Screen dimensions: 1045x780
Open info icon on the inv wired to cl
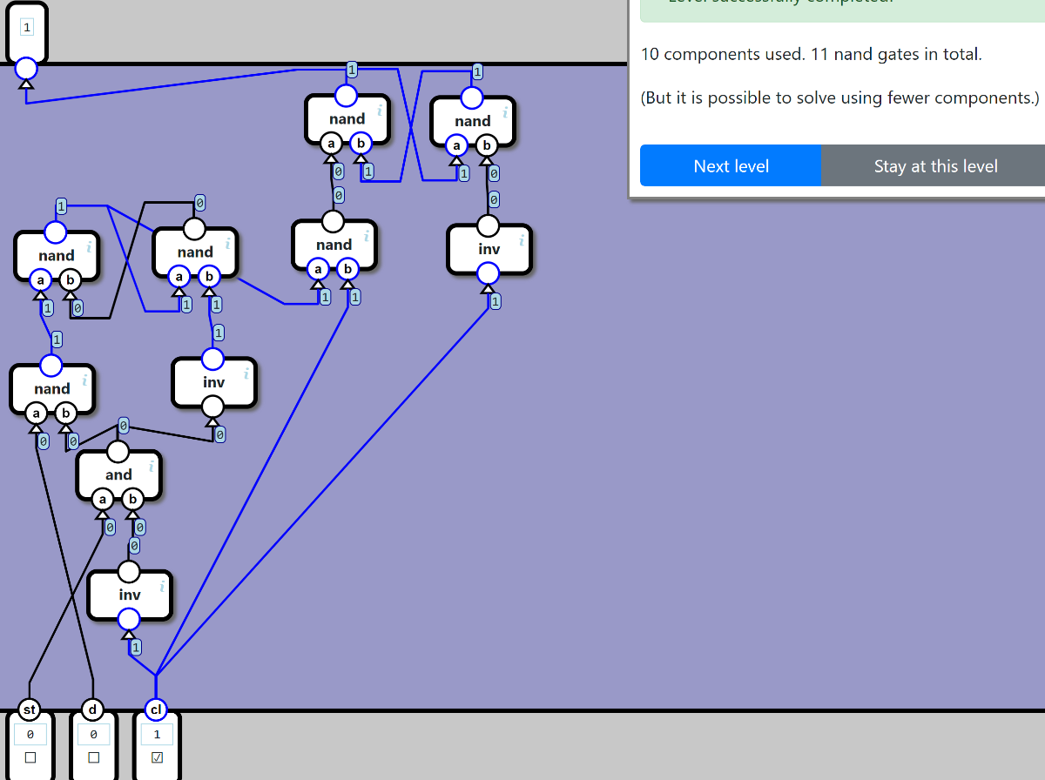[x=162, y=587]
